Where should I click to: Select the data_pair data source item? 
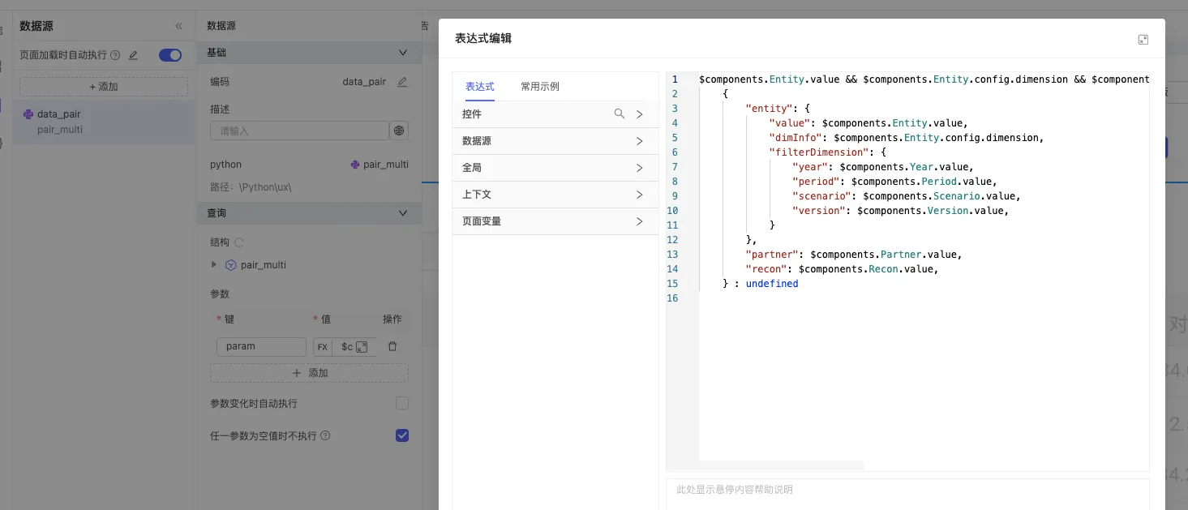[104, 122]
